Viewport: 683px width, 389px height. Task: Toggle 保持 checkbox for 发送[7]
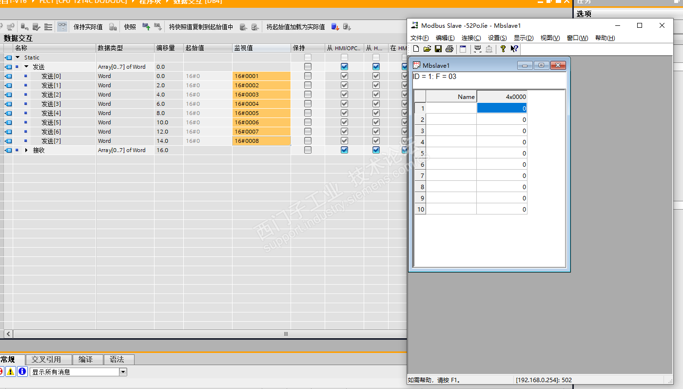(x=308, y=141)
